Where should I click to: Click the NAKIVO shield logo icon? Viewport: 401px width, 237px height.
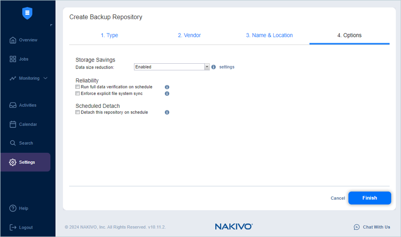pos(27,13)
